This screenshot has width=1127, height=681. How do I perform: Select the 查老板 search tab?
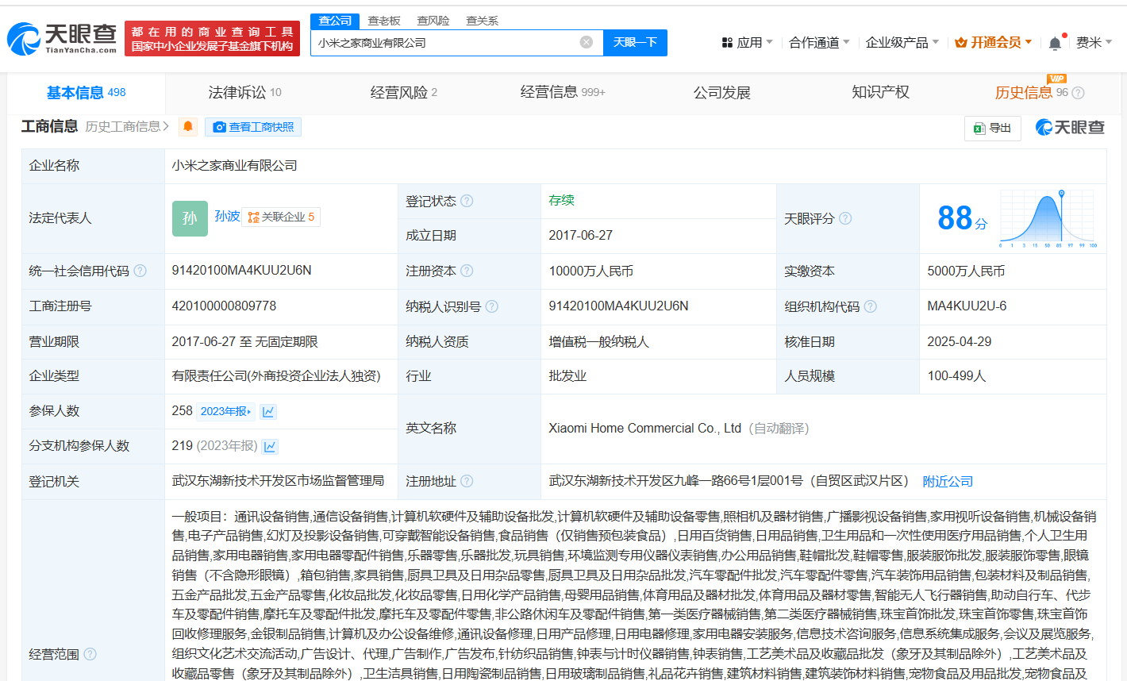pos(384,21)
